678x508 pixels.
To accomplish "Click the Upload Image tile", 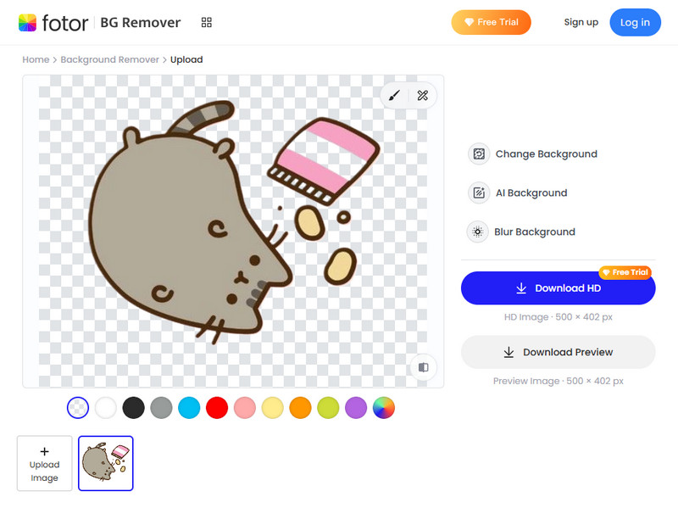I will point(45,463).
